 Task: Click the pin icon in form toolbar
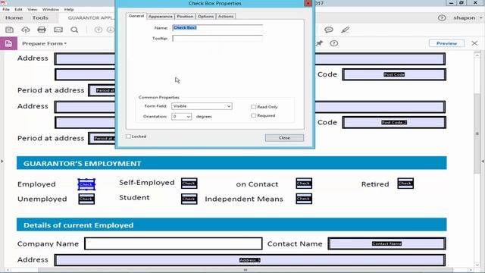320,43
